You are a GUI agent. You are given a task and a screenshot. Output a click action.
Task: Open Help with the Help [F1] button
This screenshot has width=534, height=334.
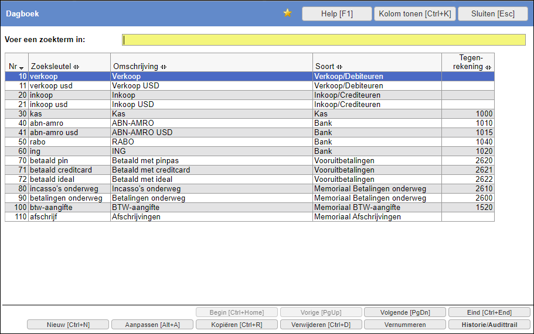click(337, 14)
